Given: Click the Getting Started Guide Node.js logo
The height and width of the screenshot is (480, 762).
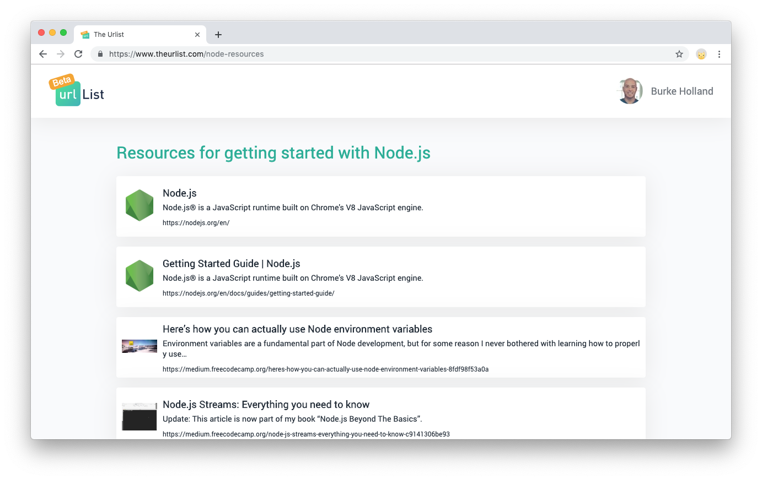Looking at the screenshot, I should (139, 276).
